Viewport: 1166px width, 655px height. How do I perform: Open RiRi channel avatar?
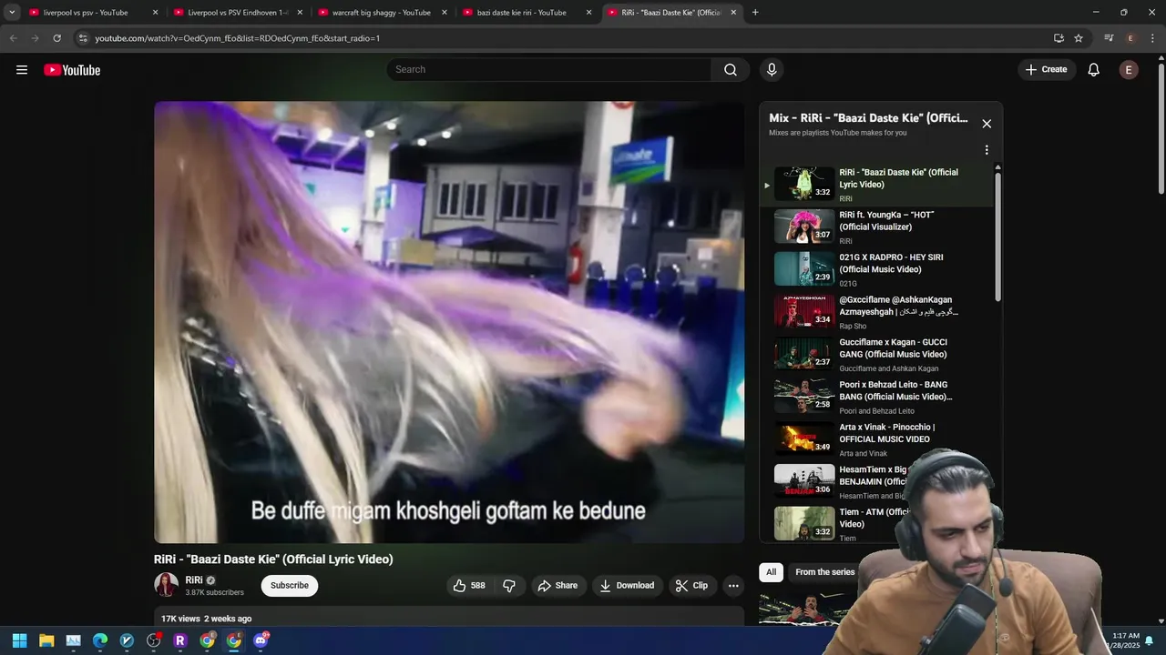tap(166, 585)
